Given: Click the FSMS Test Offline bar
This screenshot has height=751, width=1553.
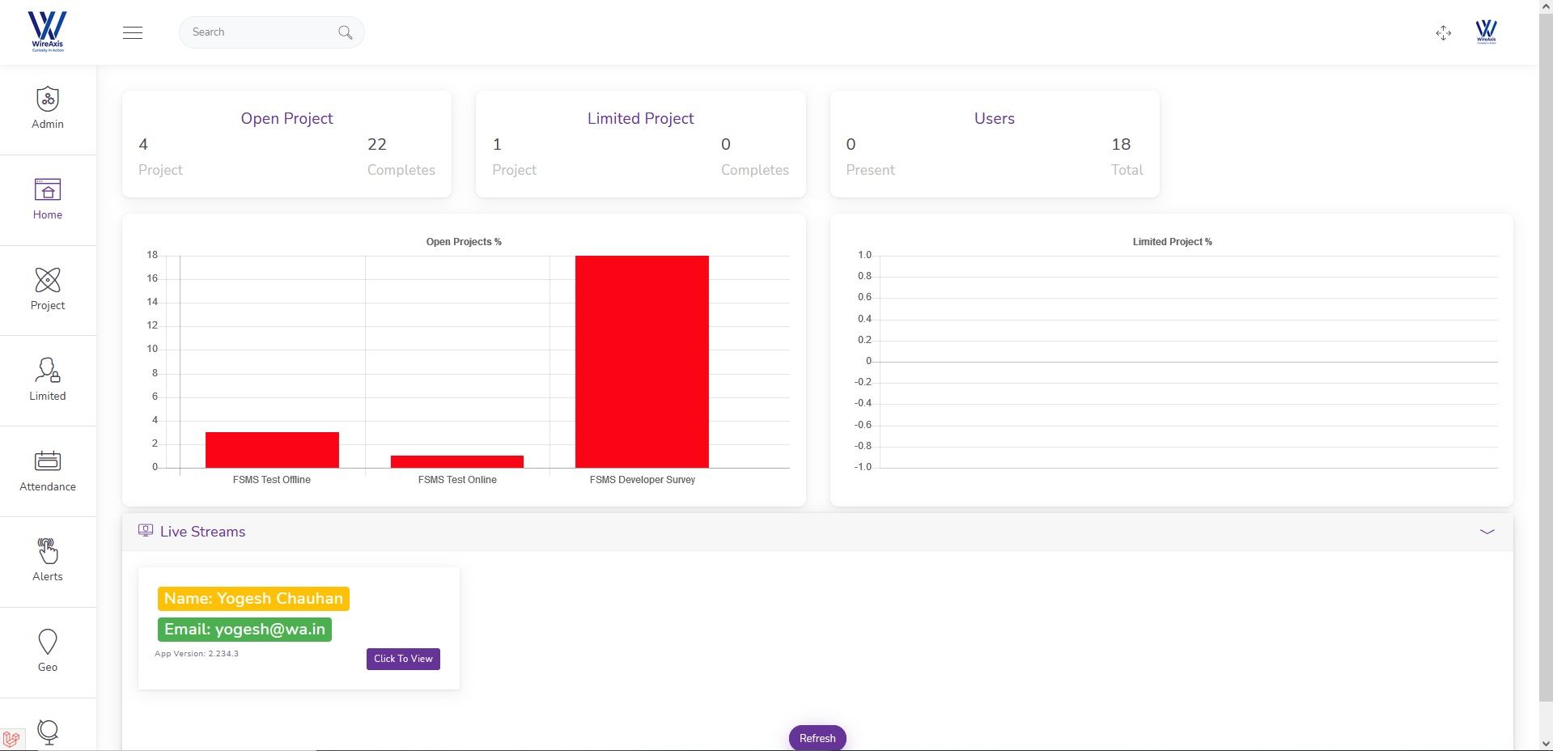Looking at the screenshot, I should click(x=272, y=450).
